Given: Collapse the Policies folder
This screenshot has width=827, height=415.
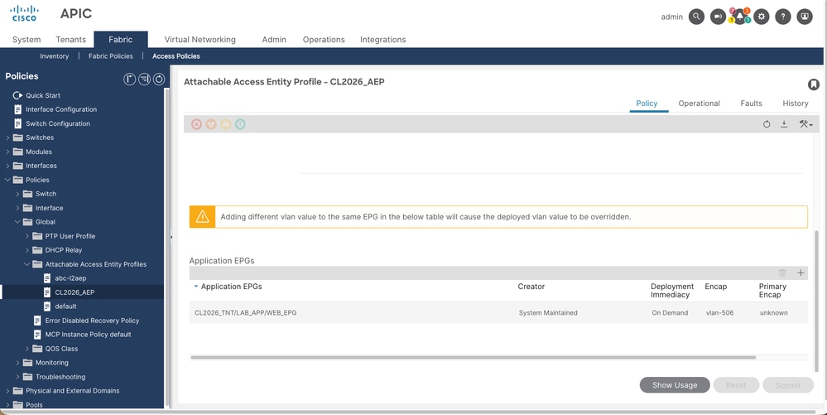Looking at the screenshot, I should pyautogui.click(x=8, y=180).
